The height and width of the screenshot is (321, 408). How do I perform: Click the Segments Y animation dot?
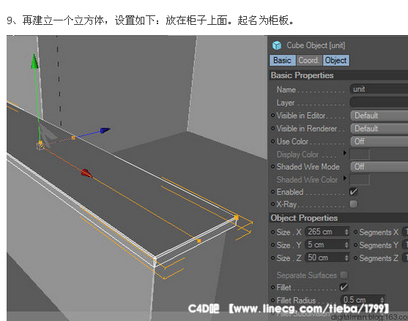point(355,245)
